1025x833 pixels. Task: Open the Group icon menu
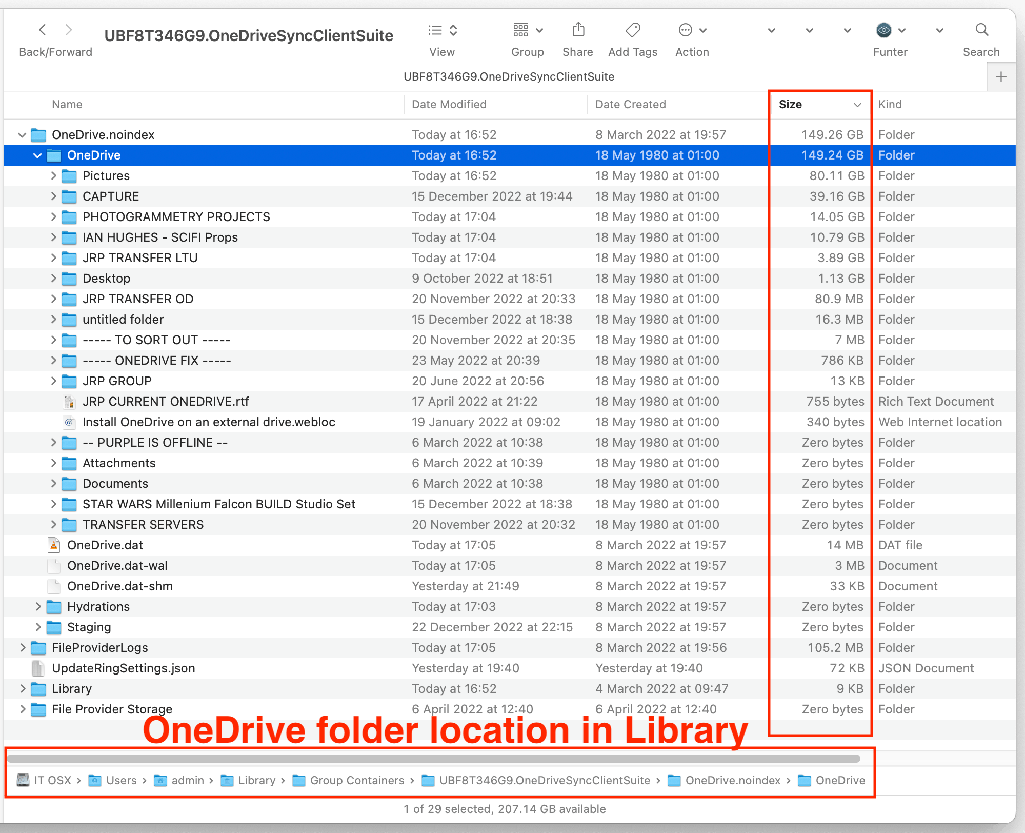point(521,30)
